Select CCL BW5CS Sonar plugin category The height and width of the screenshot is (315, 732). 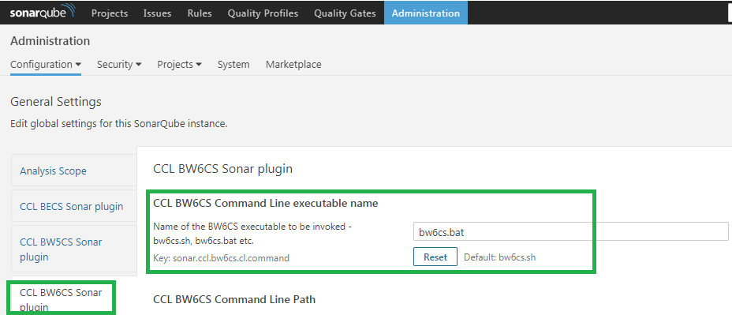[74, 249]
